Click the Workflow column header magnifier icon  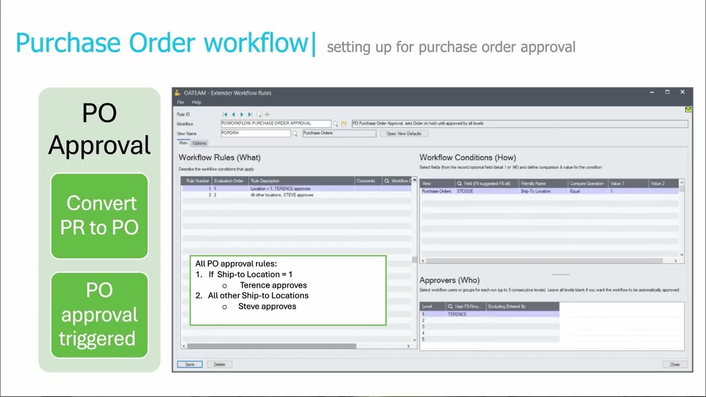click(387, 181)
